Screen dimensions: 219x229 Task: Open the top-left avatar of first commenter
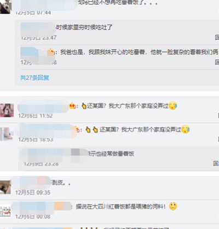(5, 7)
